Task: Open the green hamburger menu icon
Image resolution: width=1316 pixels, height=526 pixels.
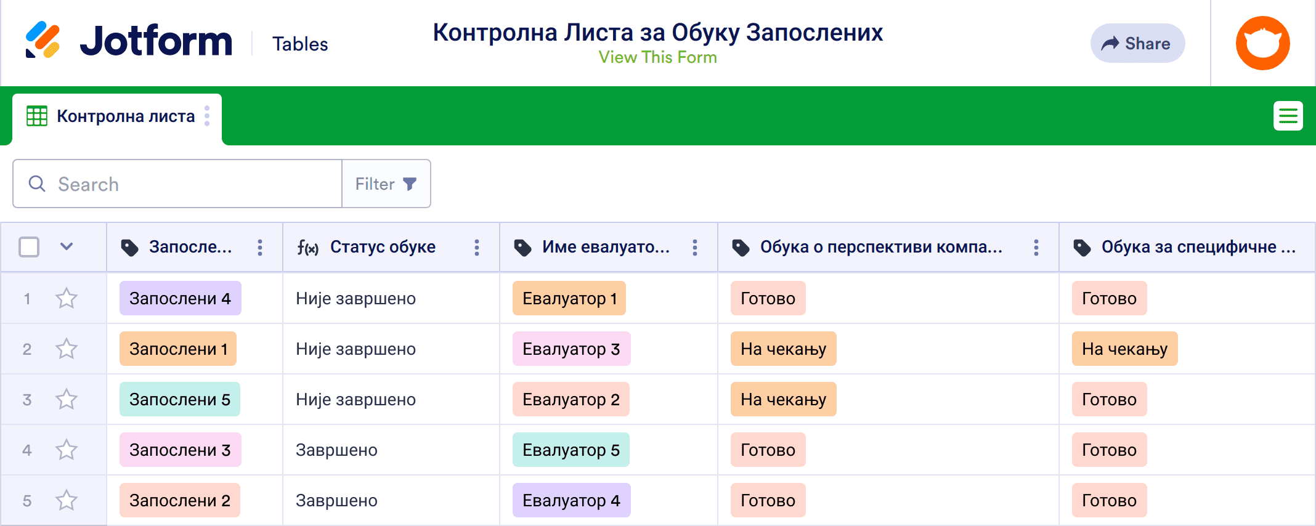Action: (x=1288, y=116)
